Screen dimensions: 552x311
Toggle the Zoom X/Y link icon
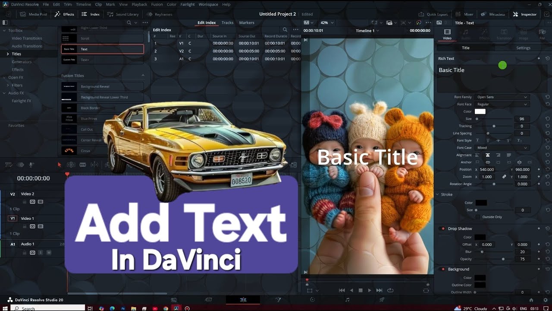504,177
